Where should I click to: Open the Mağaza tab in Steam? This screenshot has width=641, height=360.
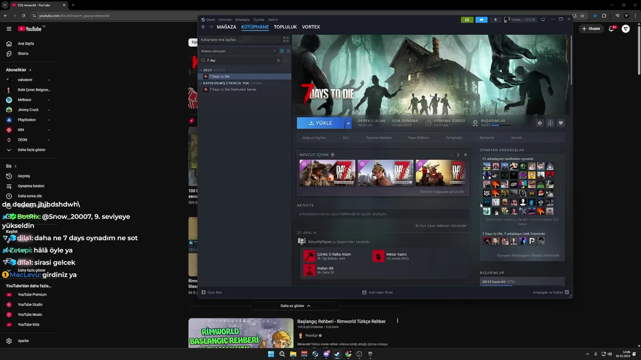point(226,27)
